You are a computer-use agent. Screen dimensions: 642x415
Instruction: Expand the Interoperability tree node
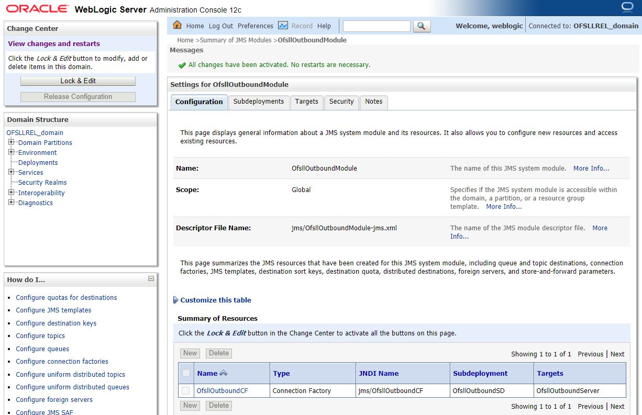(11, 192)
